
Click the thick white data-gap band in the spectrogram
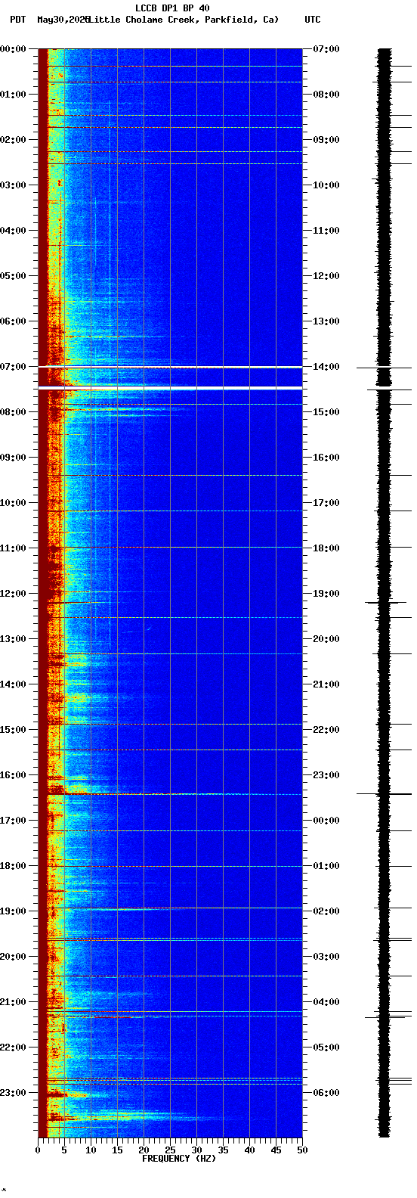click(x=170, y=388)
